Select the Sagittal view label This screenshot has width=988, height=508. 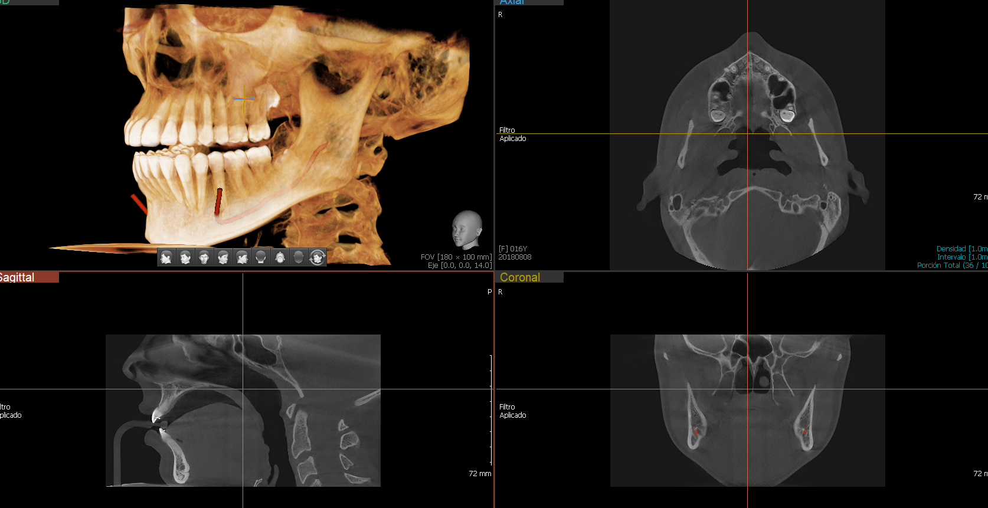(18, 277)
